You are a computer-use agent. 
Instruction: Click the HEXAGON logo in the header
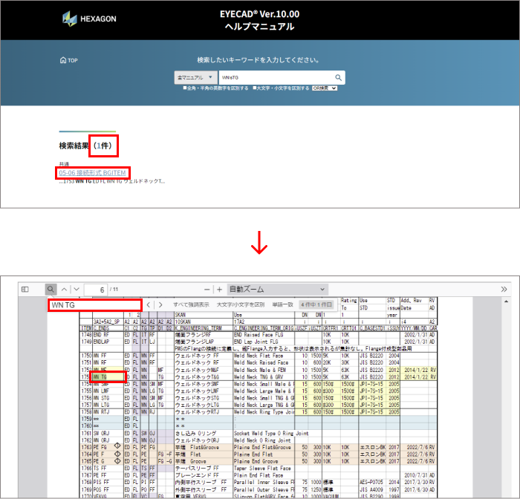pos(89,19)
